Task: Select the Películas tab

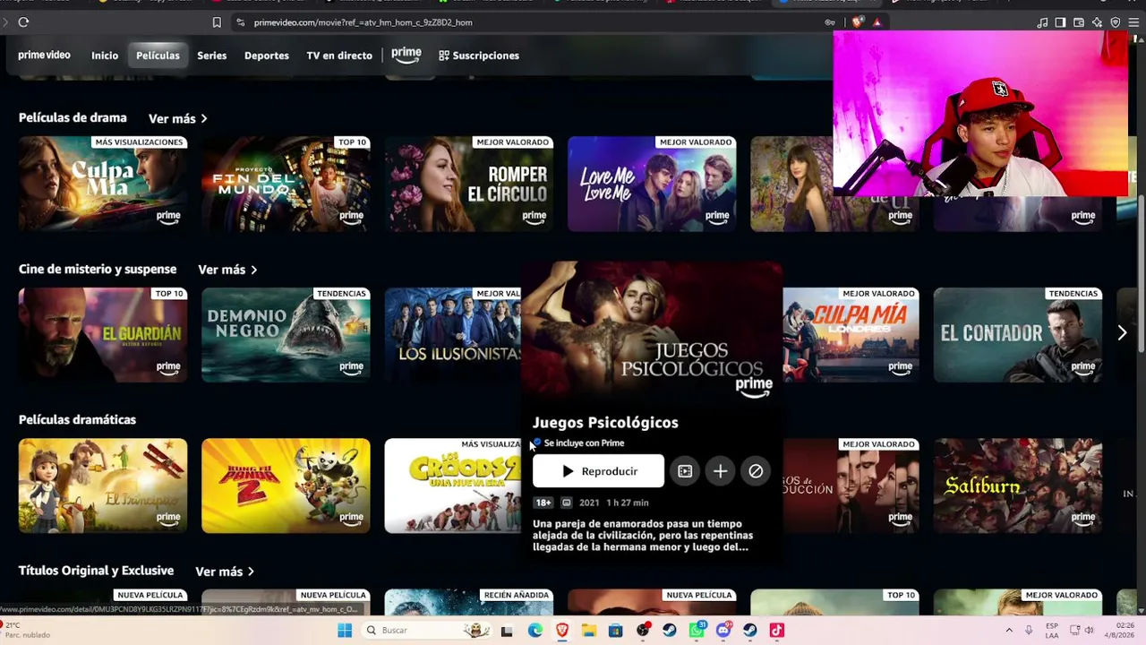Action: tap(158, 56)
